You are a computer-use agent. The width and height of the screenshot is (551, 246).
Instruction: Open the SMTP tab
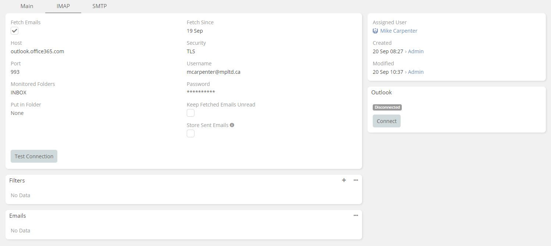(99, 6)
